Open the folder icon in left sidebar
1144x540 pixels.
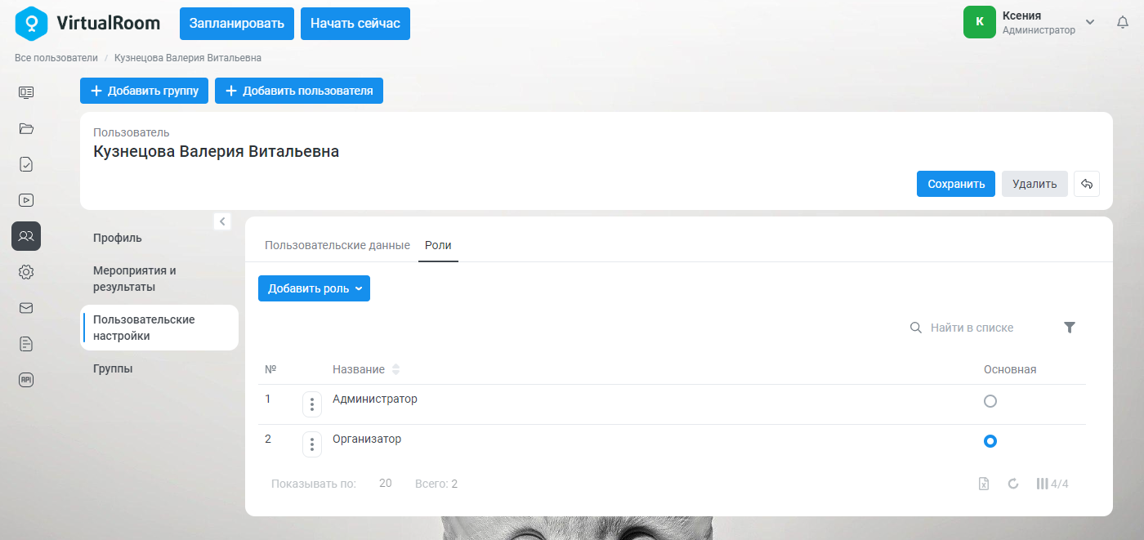point(26,128)
